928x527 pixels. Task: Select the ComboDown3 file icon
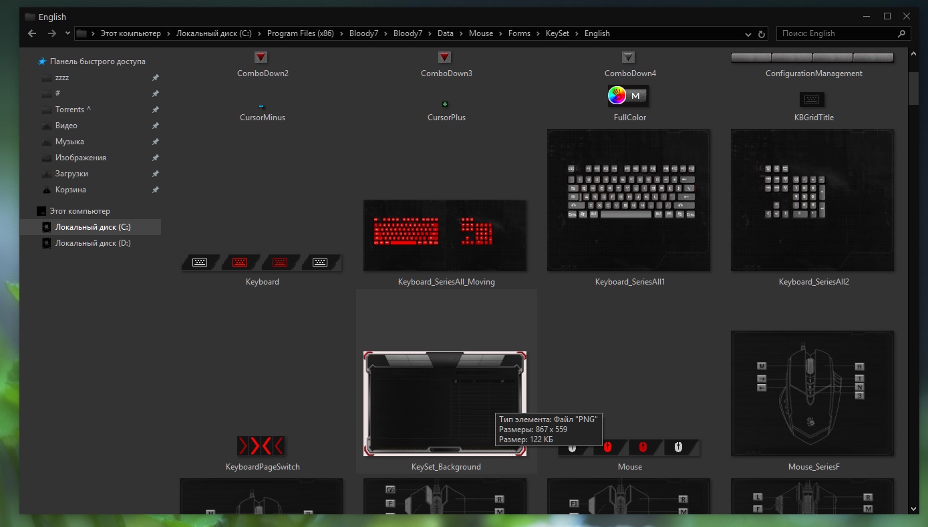pos(445,57)
